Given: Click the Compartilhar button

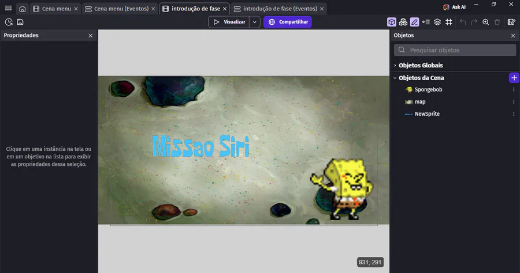Looking at the screenshot, I should click(x=288, y=22).
